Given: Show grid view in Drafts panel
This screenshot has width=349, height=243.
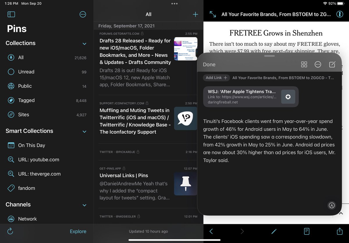Looking at the screenshot, I should (x=304, y=64).
